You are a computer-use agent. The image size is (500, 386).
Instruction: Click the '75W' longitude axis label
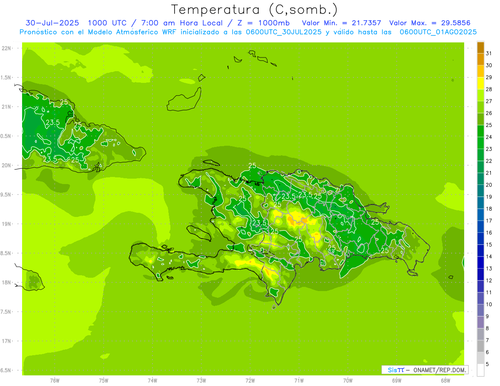click(104, 380)
